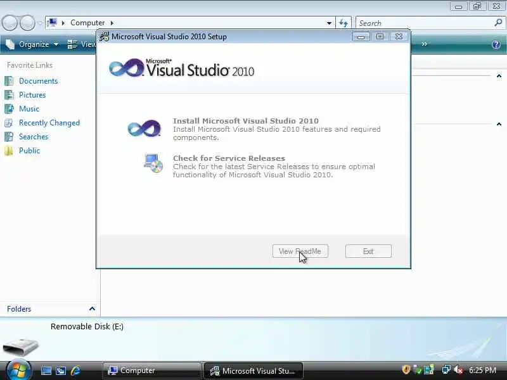Screen dimensions: 507x380
Task: Click the Searches icon
Action: coord(9,137)
